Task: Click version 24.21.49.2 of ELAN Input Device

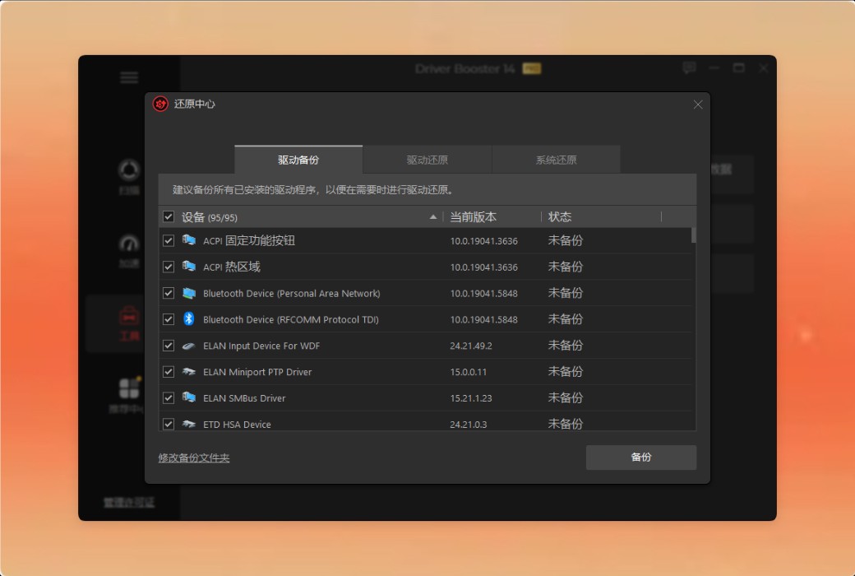Action: coord(470,346)
